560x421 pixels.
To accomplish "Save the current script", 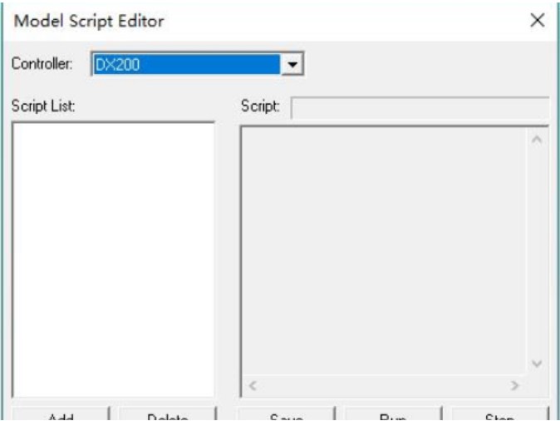I will click(286, 414).
